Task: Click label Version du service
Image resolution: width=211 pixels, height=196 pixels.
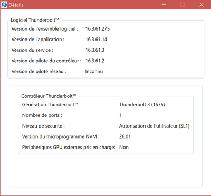Action: click(32, 50)
